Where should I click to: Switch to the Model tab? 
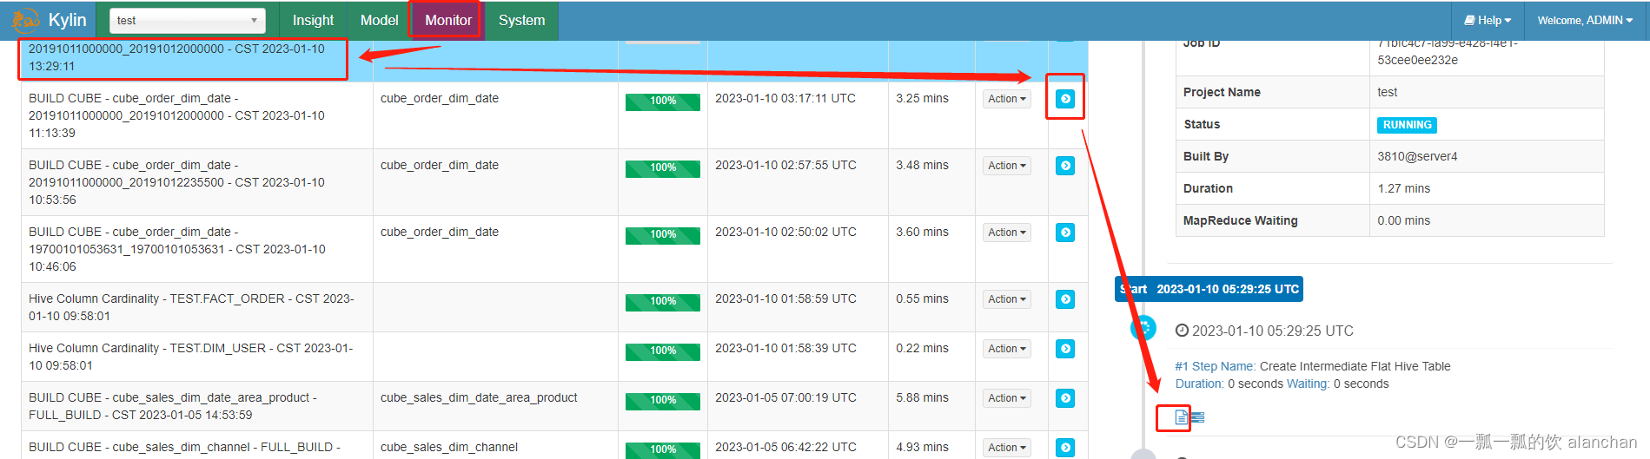click(380, 20)
